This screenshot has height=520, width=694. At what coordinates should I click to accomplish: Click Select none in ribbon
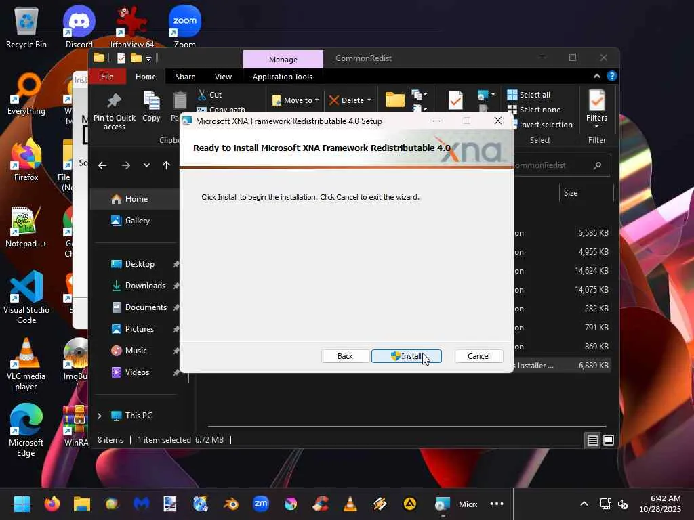pos(534,110)
